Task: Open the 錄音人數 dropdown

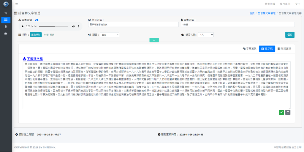Action: (206, 35)
